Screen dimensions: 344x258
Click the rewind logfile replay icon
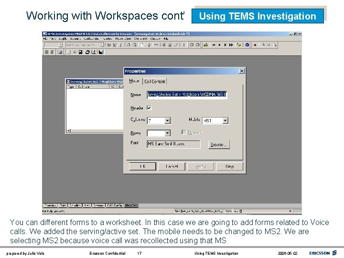point(214,45)
